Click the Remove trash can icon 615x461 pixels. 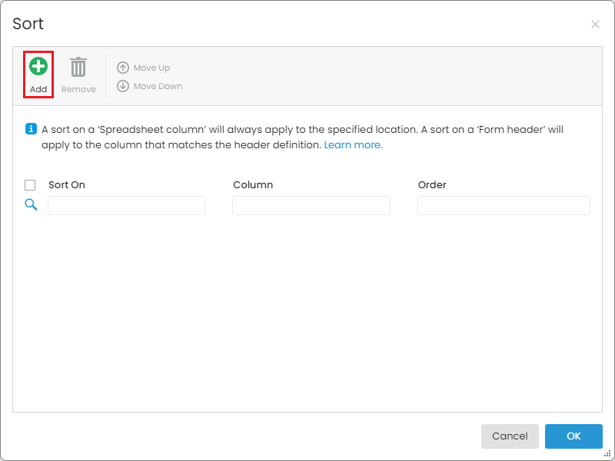(78, 67)
